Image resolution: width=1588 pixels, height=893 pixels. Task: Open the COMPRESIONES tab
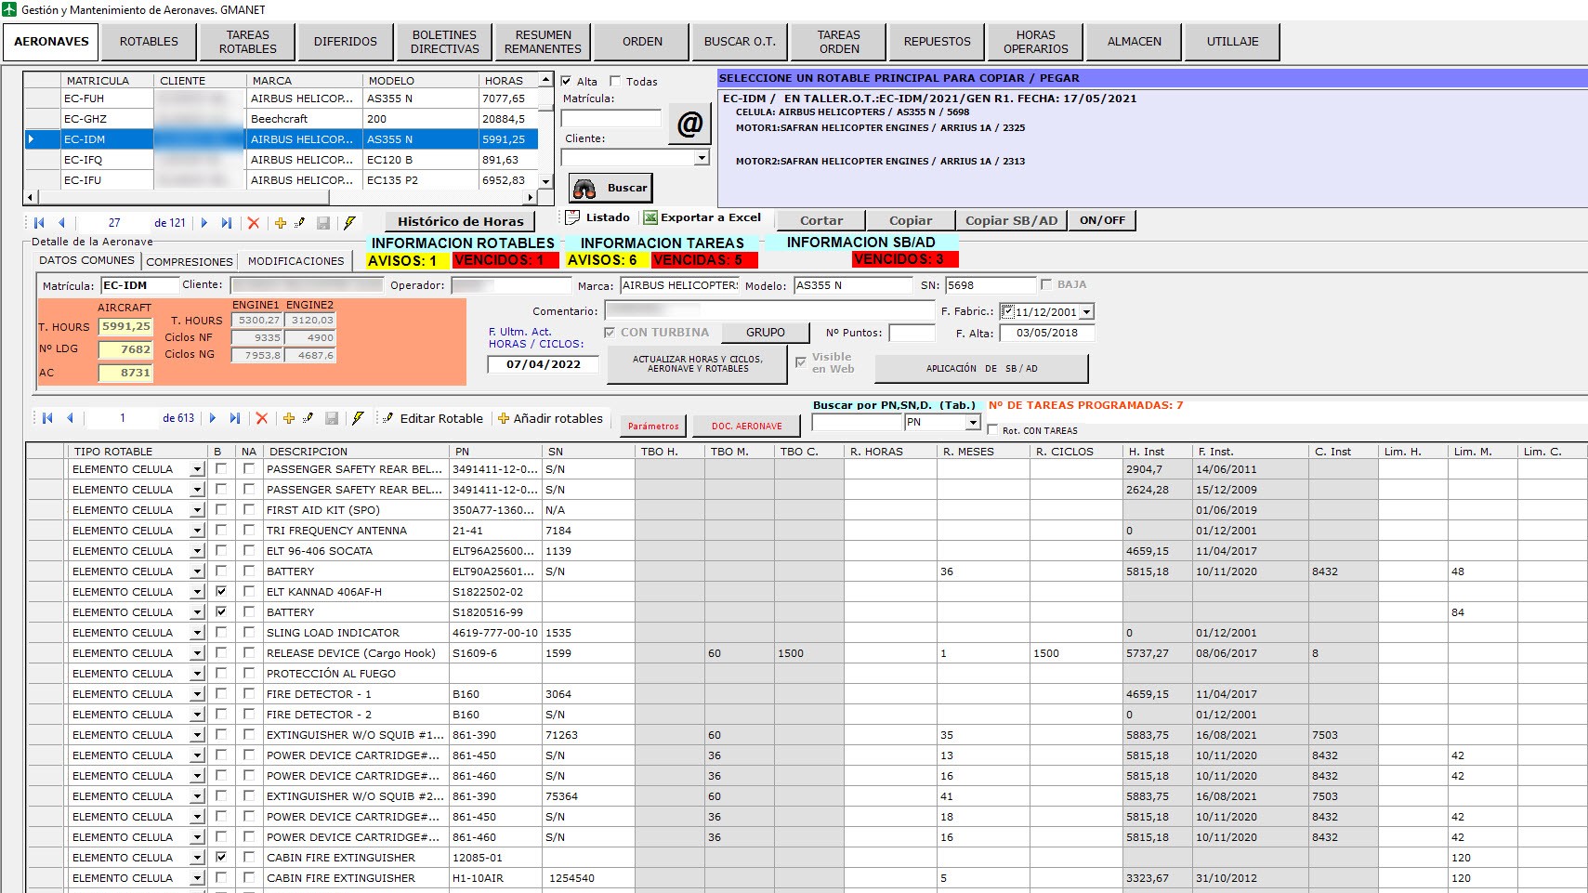point(190,262)
